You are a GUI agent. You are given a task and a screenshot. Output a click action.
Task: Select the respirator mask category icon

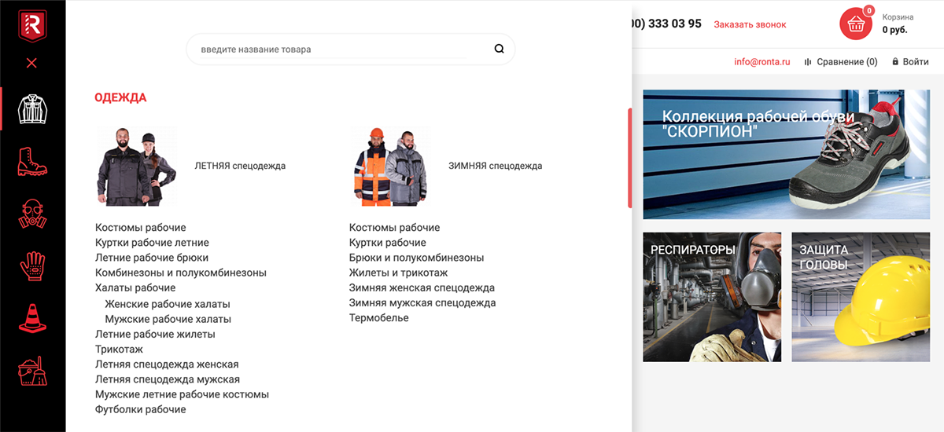point(32,214)
